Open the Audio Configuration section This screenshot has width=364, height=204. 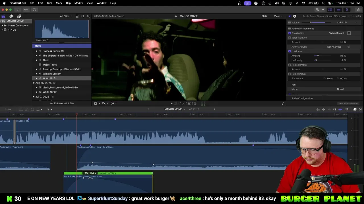pos(302,98)
